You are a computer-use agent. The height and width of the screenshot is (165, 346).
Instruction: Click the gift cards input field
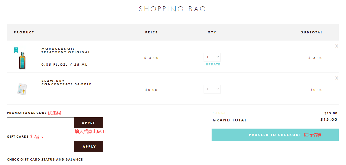[41, 147]
